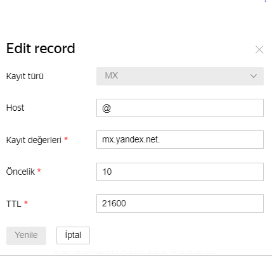
Task: Click the Kayıt değerleri label
Action: [x=34, y=140]
